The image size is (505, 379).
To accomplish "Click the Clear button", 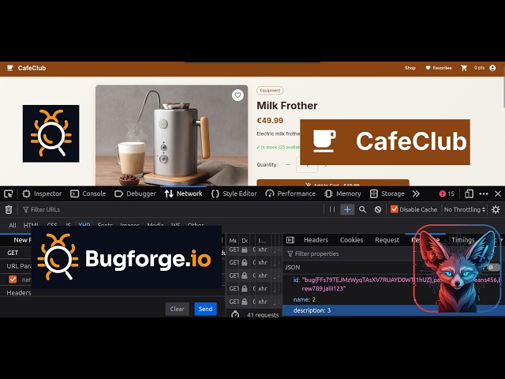I will click(177, 309).
